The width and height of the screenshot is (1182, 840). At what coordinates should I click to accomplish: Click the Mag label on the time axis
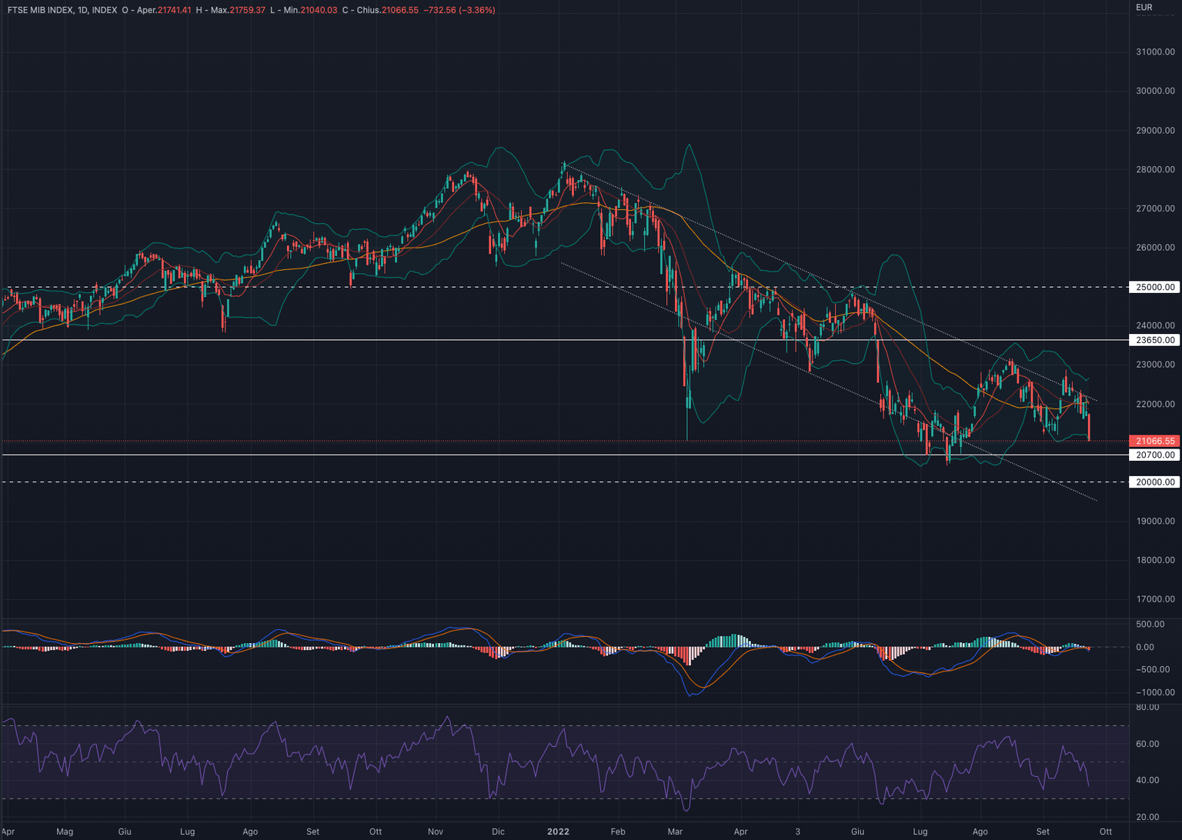click(x=65, y=832)
